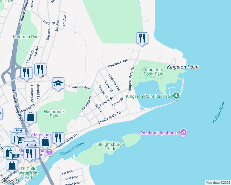The width and height of the screenshot is (231, 185).
Task: Open the Kingman Park label
Action: [26, 37]
